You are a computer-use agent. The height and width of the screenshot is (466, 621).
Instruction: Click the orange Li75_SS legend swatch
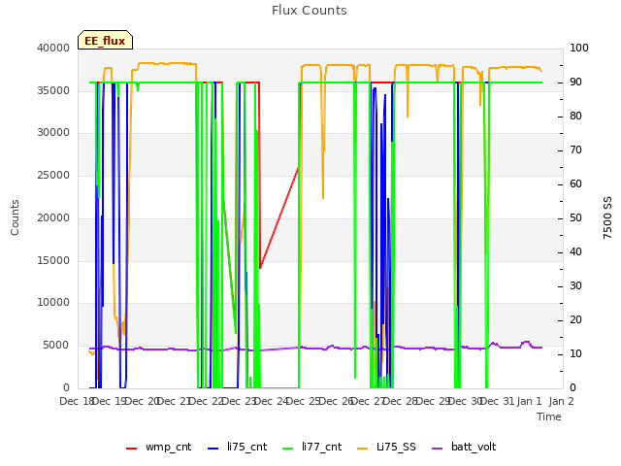363,448
